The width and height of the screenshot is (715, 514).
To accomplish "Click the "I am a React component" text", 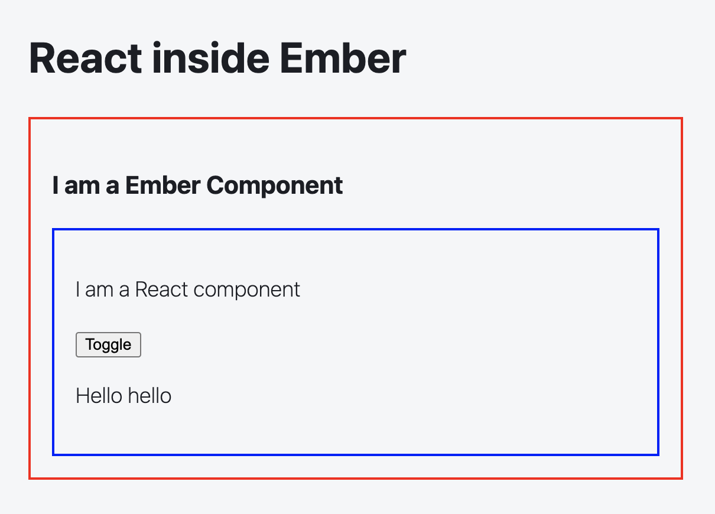I will [x=188, y=289].
